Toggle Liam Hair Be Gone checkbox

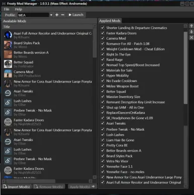102,140
